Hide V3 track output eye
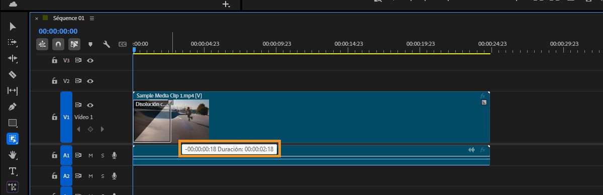 [90, 60]
